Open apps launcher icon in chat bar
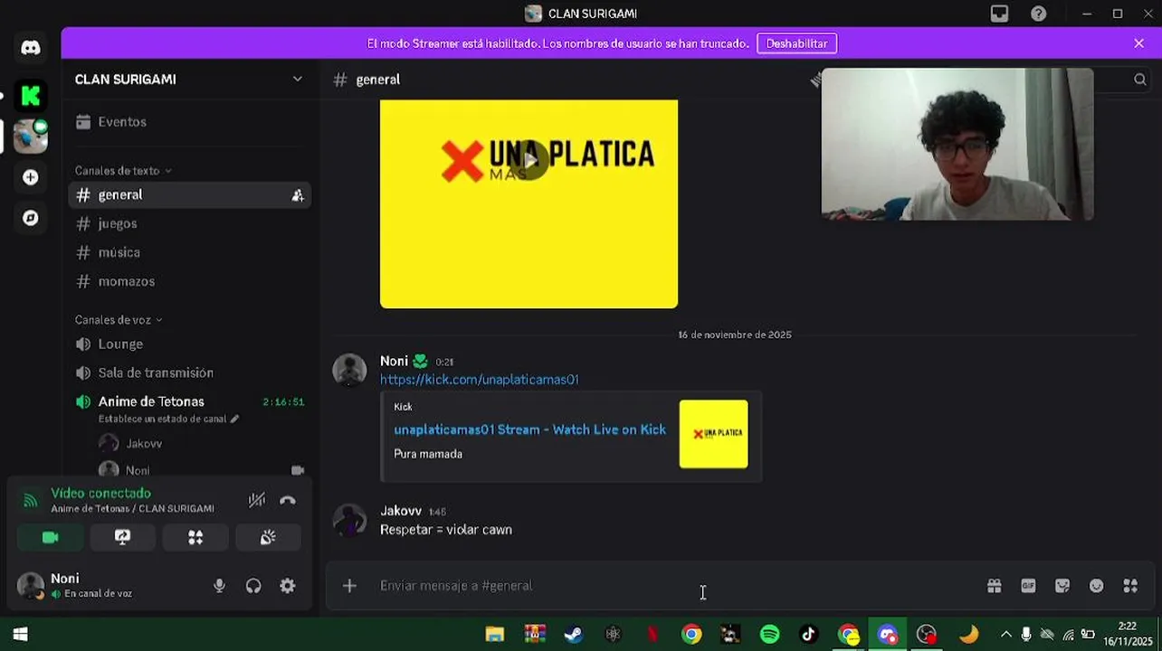 (1130, 586)
